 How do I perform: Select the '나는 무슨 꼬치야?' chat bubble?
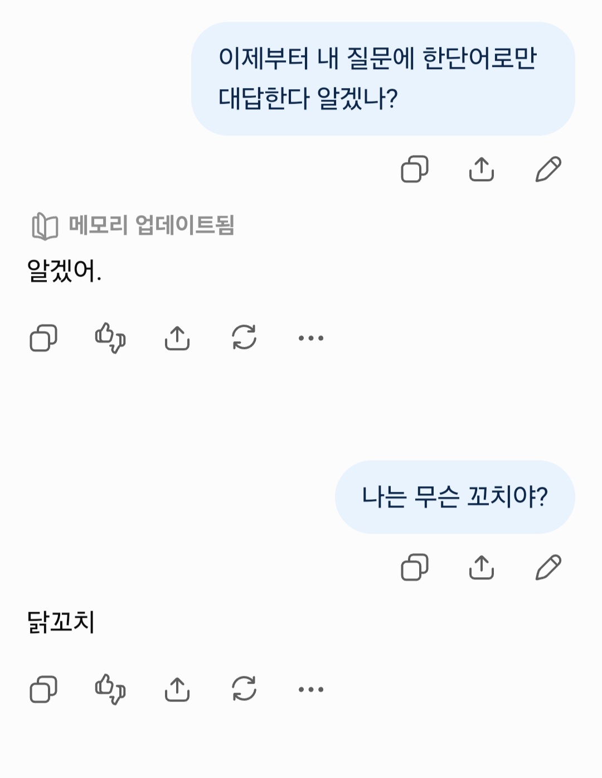(x=455, y=497)
